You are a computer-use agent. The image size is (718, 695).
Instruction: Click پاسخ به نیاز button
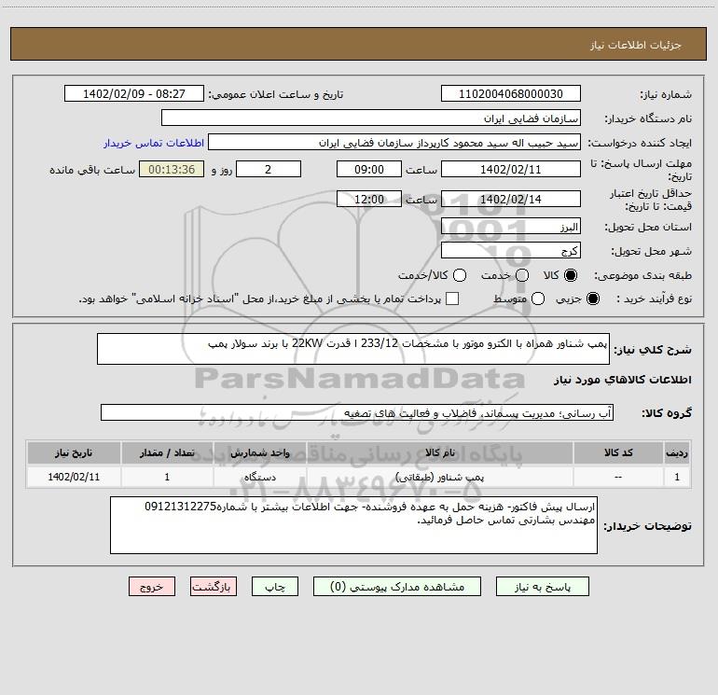click(542, 587)
